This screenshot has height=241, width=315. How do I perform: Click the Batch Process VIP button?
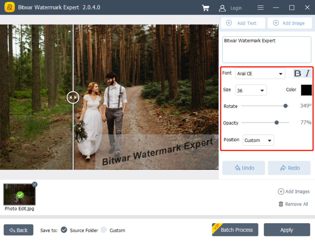[235, 230]
